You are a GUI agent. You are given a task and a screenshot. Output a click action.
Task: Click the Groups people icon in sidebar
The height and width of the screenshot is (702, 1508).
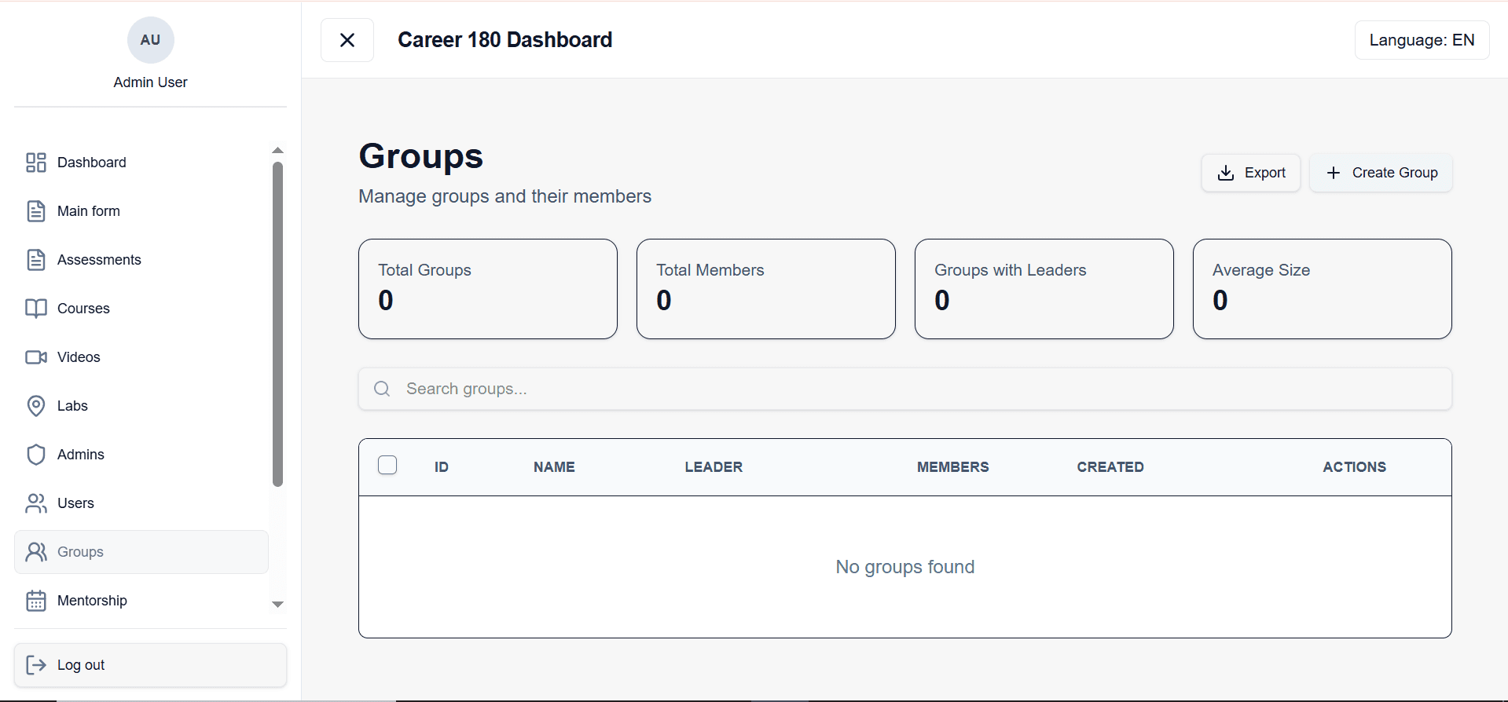click(36, 552)
